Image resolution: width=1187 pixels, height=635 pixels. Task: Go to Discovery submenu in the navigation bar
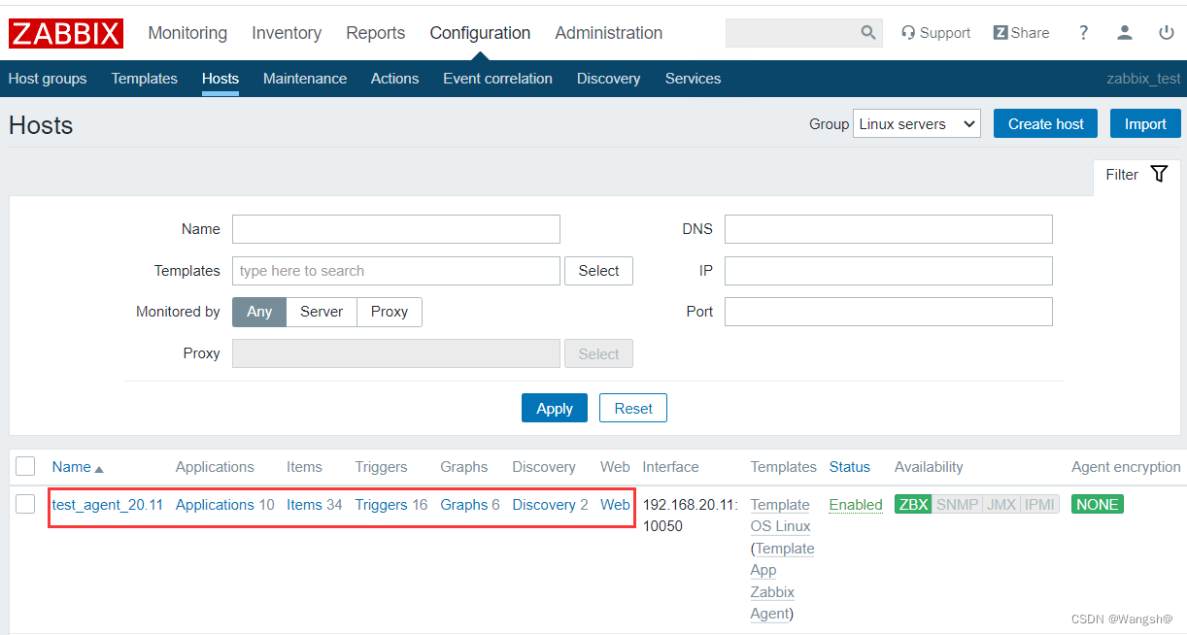click(x=609, y=79)
